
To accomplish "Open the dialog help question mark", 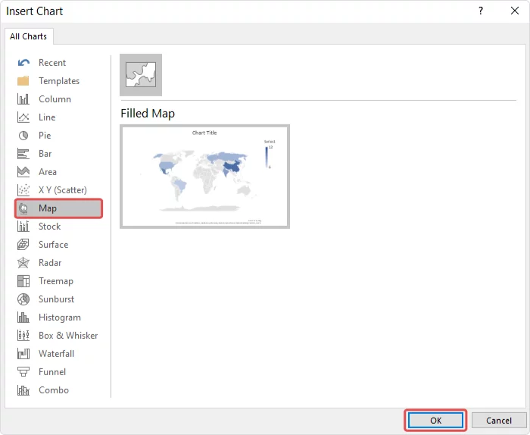I will (481, 11).
